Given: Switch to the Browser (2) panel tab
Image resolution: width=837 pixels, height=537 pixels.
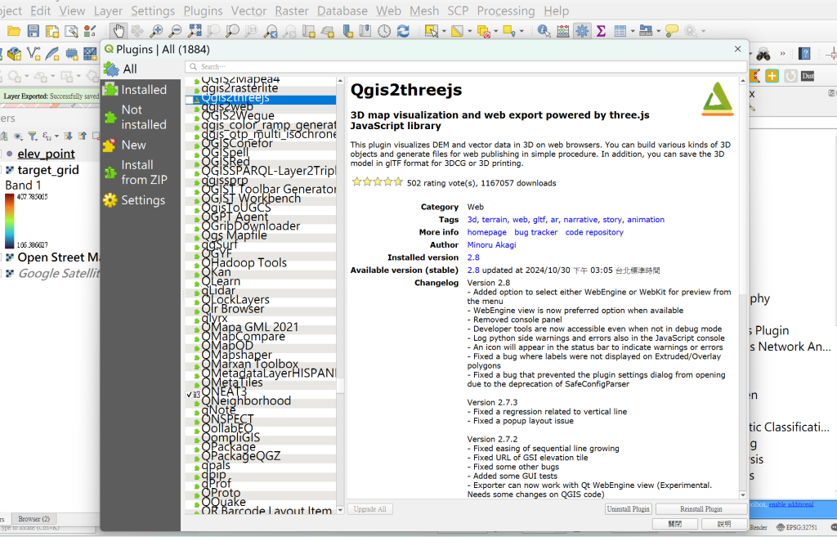Looking at the screenshot, I should (34, 519).
